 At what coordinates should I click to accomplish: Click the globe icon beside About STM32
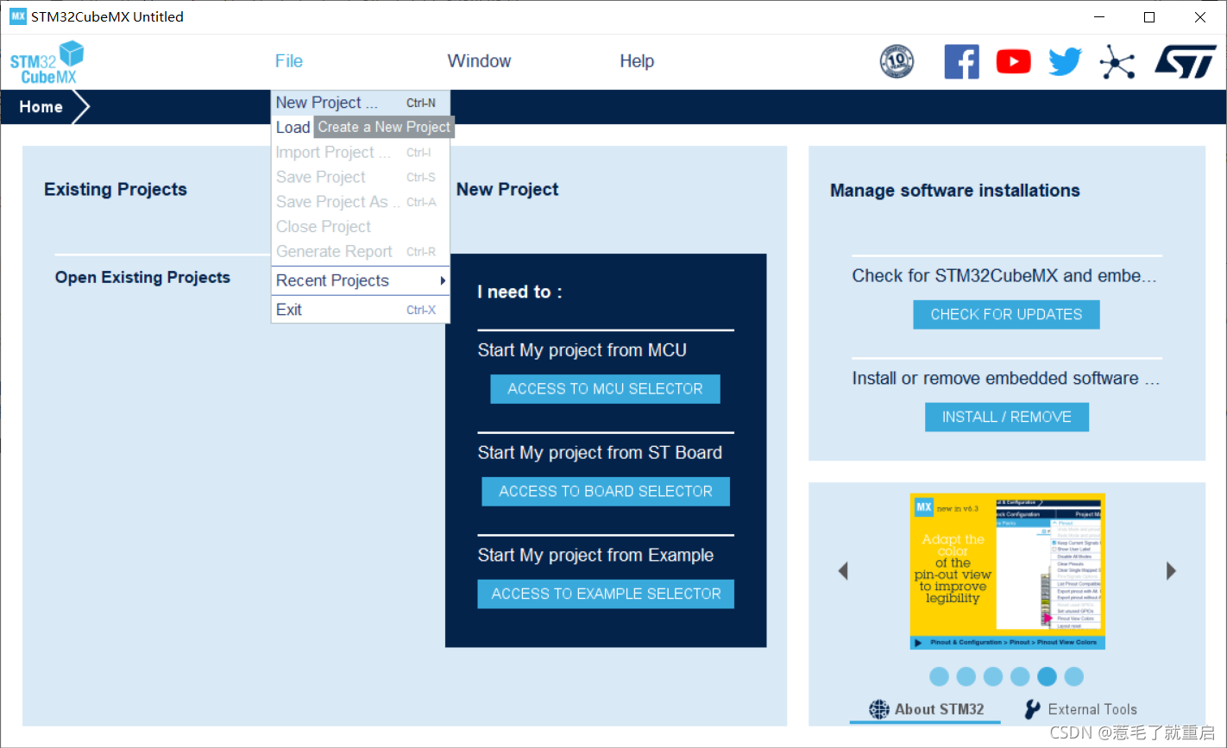[x=878, y=709]
